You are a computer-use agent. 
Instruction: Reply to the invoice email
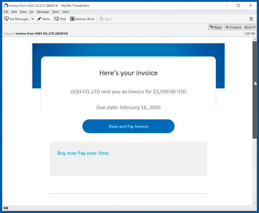coord(215,27)
